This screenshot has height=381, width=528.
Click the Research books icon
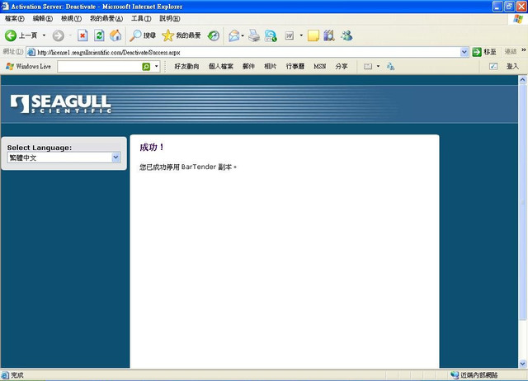[x=329, y=35]
